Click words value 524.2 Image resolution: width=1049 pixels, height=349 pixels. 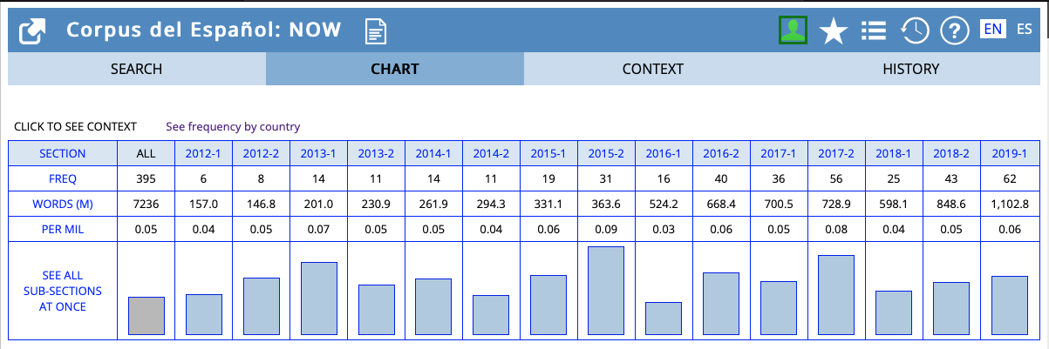pyautogui.click(x=664, y=204)
